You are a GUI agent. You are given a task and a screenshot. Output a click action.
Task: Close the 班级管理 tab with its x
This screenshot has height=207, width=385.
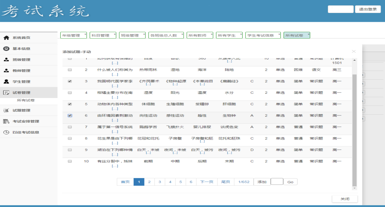click(144, 34)
